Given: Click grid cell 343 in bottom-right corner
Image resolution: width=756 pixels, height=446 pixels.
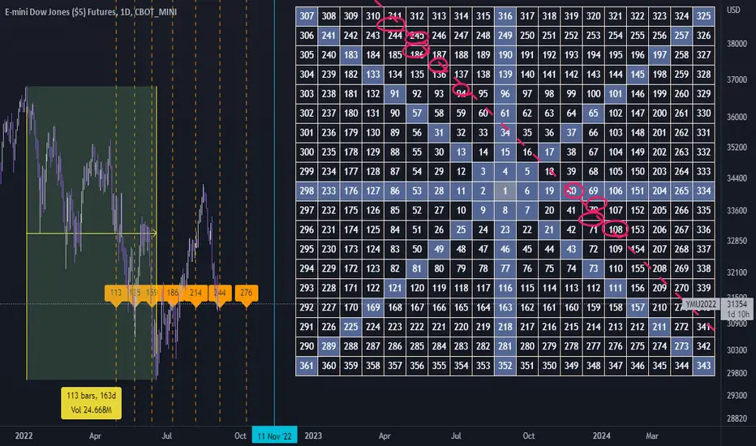Looking at the screenshot, I should pyautogui.click(x=703, y=366).
